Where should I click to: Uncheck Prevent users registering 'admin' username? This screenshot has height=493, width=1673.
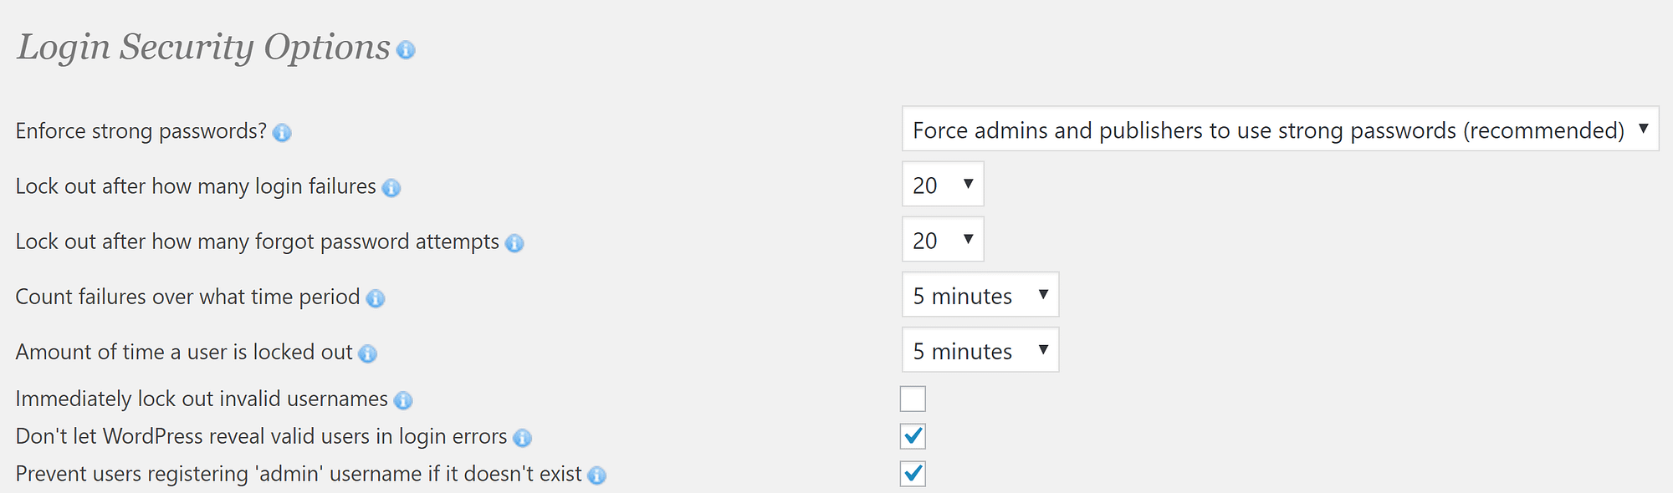913,474
